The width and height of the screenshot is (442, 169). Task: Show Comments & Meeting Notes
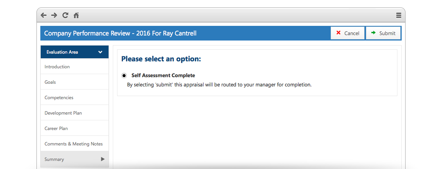pos(74,144)
